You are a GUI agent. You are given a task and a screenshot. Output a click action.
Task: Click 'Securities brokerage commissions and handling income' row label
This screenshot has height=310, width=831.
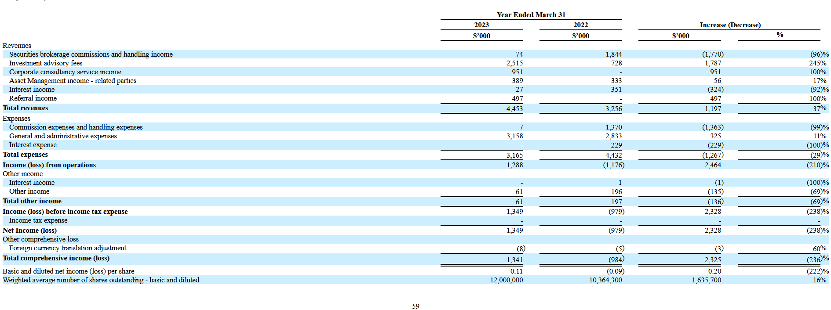click(x=91, y=54)
